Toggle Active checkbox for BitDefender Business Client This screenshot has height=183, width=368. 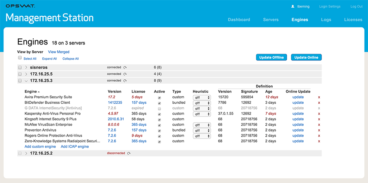click(159, 103)
